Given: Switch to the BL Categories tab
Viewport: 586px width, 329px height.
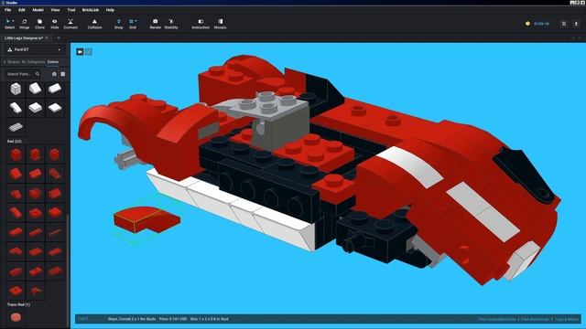Looking at the screenshot, I should (33, 62).
